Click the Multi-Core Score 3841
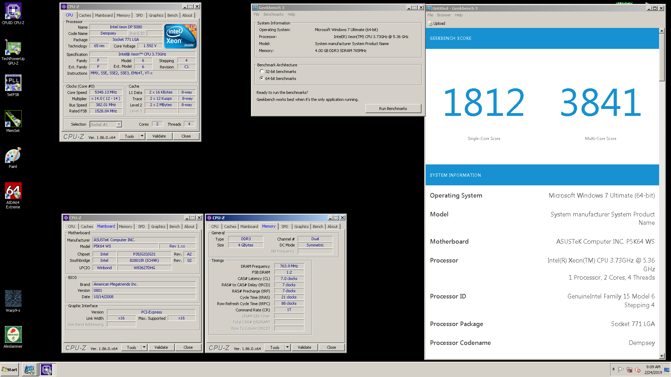Image resolution: width=671 pixels, height=377 pixels. click(600, 103)
